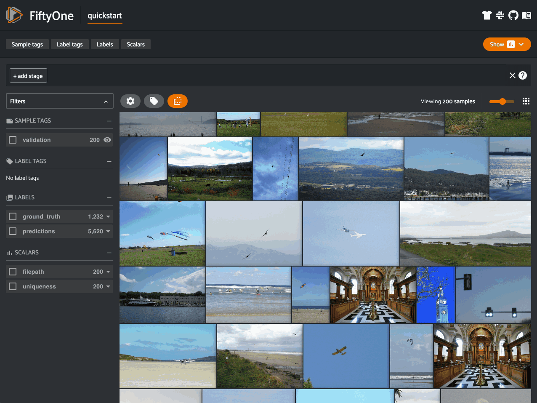The width and height of the screenshot is (537, 403).
Task: Adjust the grid zoom slider
Action: [502, 101]
